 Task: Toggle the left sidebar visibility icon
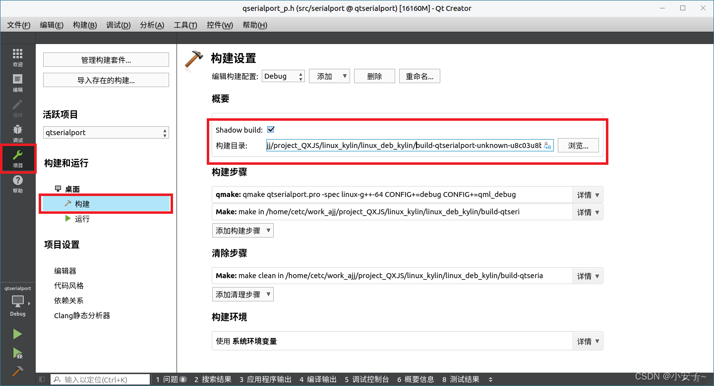point(42,380)
